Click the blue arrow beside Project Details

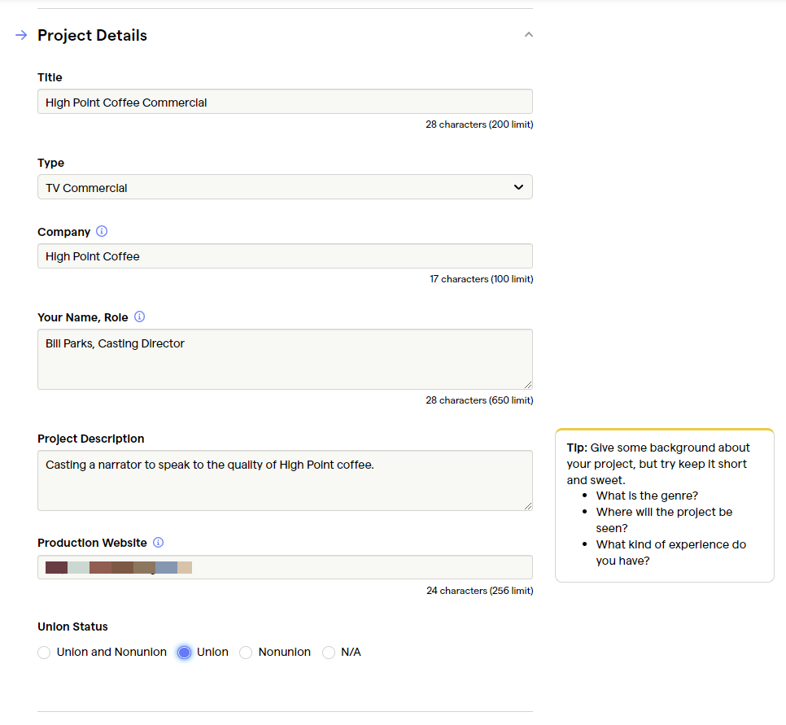point(21,35)
